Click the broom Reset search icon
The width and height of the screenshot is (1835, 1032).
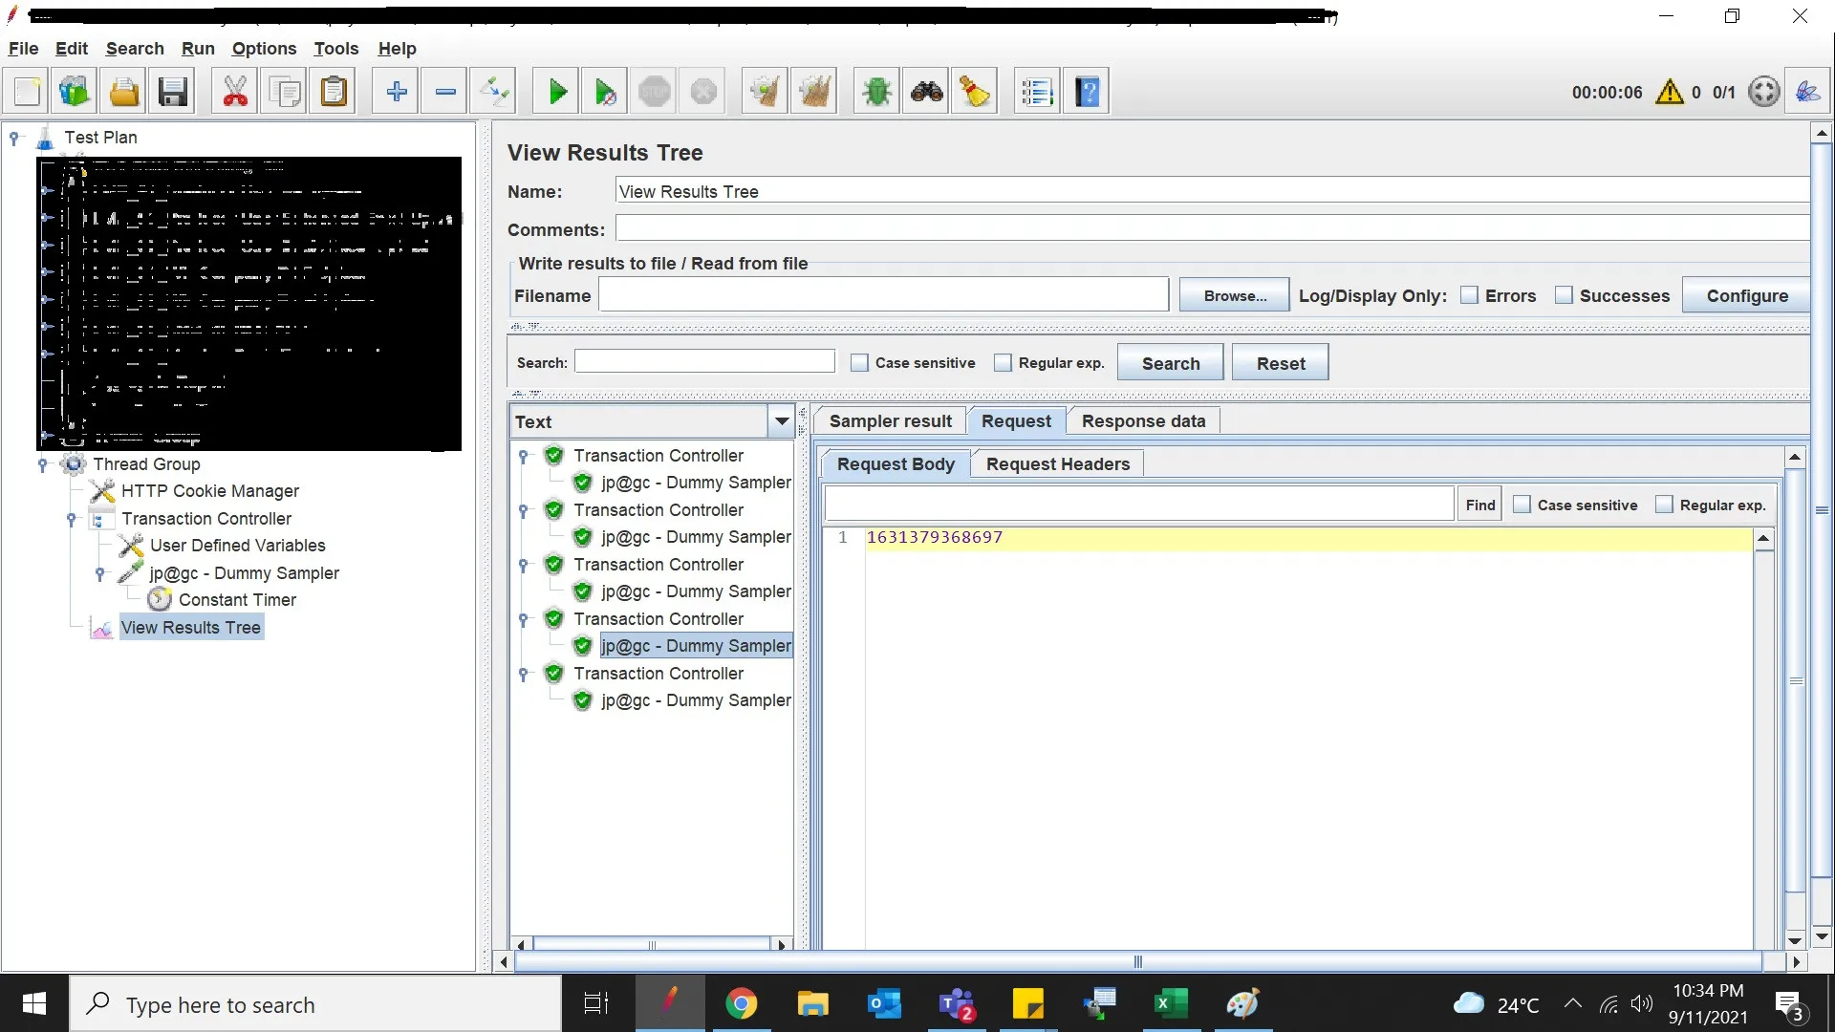[974, 92]
